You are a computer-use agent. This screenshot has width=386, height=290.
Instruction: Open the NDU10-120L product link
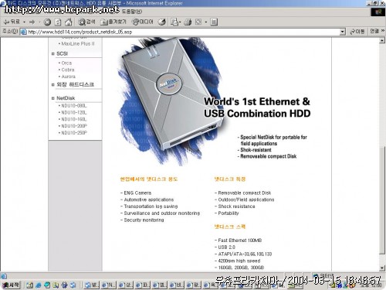click(x=74, y=112)
